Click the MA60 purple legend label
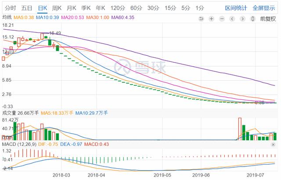The image size is (281, 180). tap(123, 18)
